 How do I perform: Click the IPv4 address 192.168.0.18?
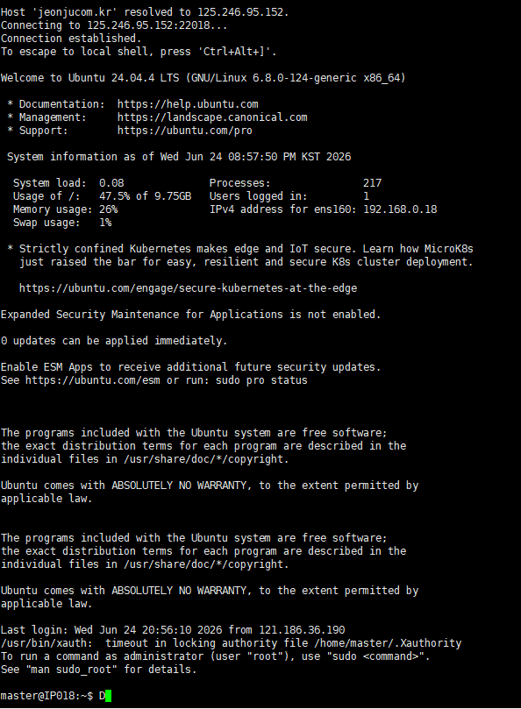pos(400,209)
